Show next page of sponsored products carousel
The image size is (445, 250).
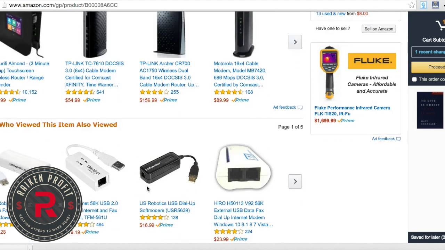pos(295,42)
